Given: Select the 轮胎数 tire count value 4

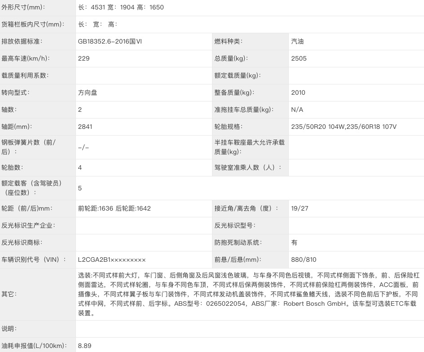Looking at the screenshot, I should click(80, 167).
